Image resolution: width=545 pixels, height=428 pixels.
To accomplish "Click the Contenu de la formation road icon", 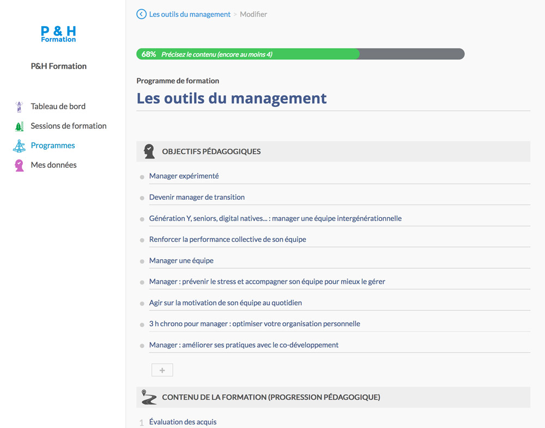I will 149,397.
